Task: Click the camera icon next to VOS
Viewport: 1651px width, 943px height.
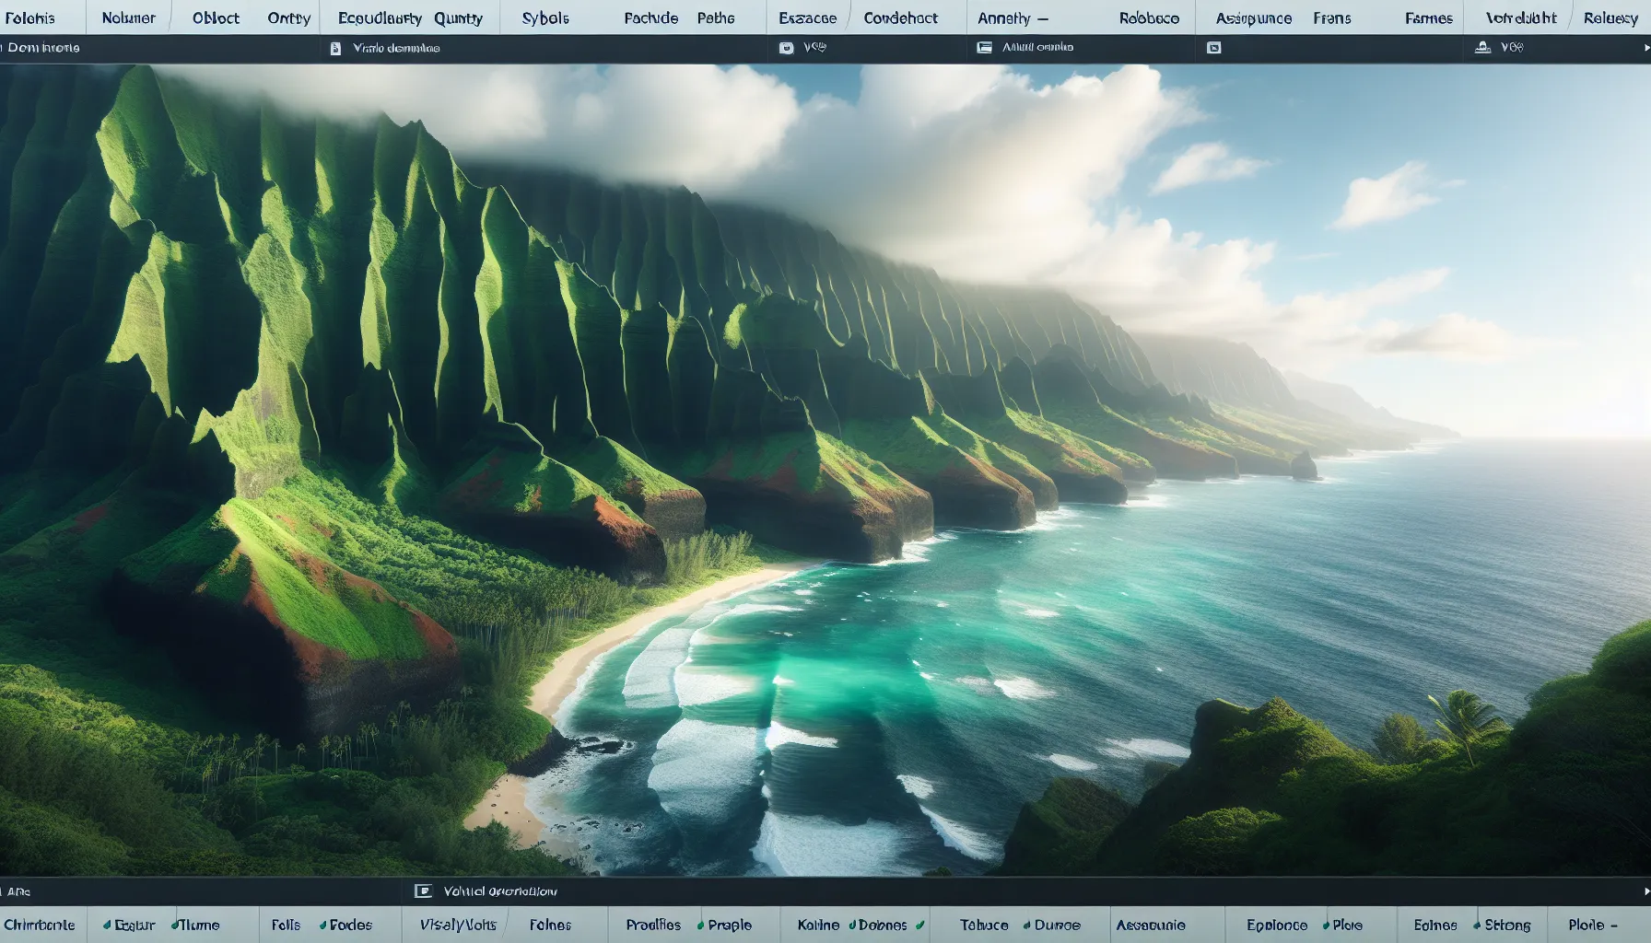Action: 786,48
